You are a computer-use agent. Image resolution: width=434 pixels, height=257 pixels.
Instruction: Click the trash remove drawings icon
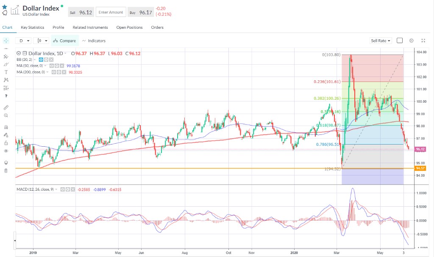pos(6,171)
